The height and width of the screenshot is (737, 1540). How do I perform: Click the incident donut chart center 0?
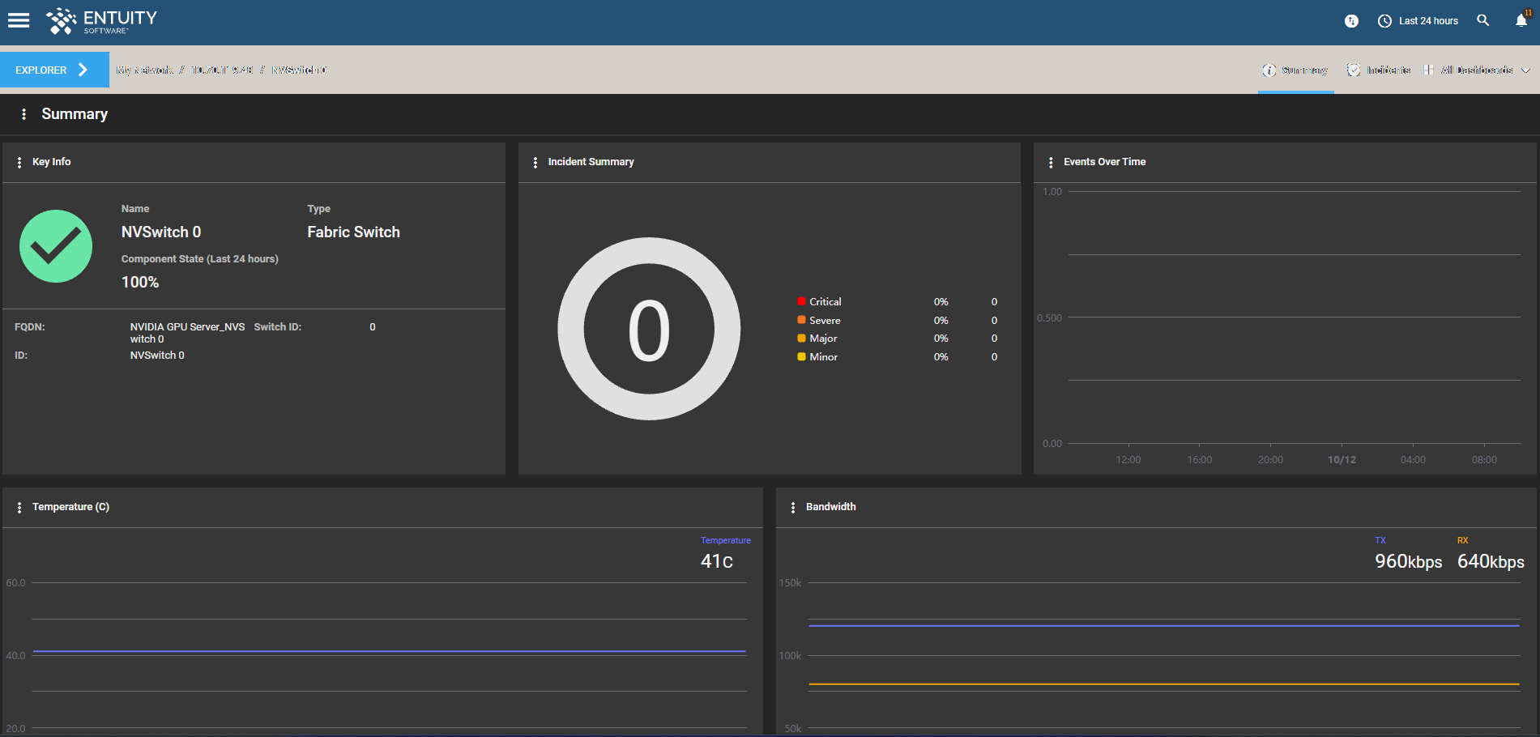click(x=649, y=330)
